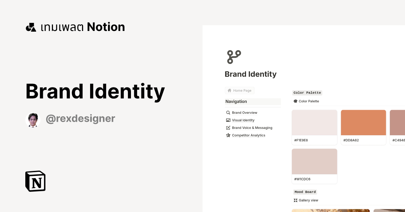
Task: Click the magnifying glass icon beside Brand Overview
Action: click(x=228, y=112)
